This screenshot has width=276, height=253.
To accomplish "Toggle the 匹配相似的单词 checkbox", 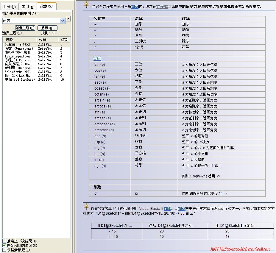I will click(x=4, y=246).
